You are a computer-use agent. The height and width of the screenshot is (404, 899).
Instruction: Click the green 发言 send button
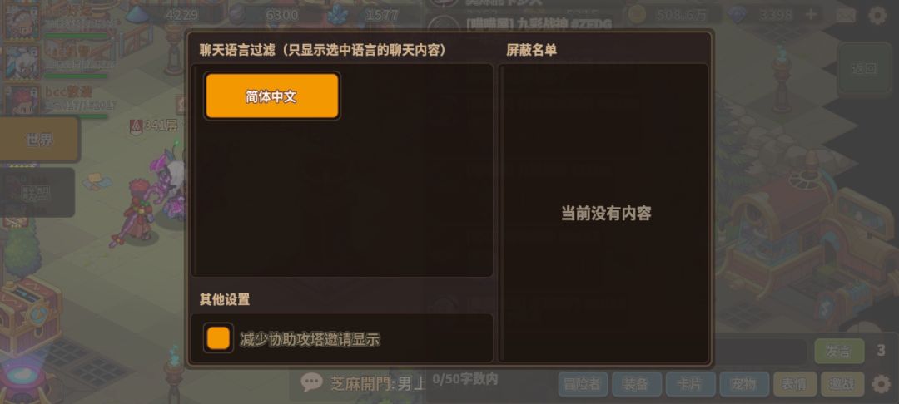(839, 352)
